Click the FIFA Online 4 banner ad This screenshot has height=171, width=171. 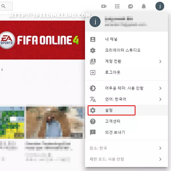pos(42,40)
